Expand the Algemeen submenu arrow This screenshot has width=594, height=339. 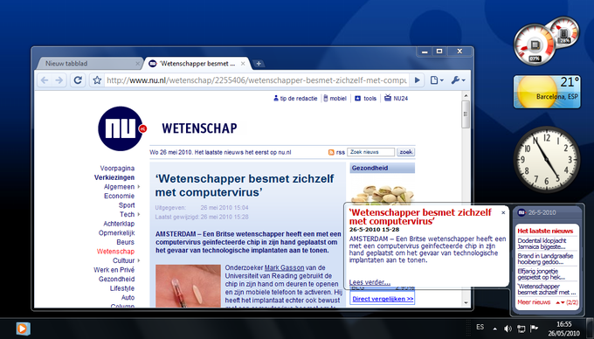click(139, 187)
